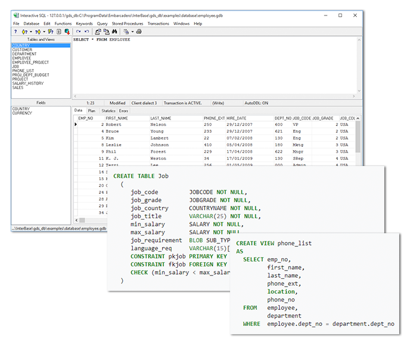Click the data grid scroll left arrow
Viewport: 410px width, 345px height.
click(x=76, y=220)
